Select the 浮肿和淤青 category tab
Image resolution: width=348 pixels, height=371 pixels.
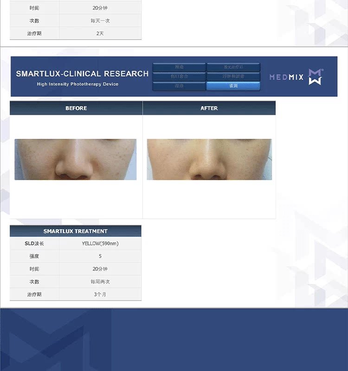(233, 76)
